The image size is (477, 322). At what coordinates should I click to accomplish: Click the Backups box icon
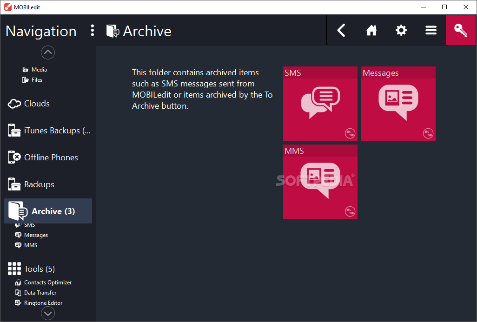[14, 184]
